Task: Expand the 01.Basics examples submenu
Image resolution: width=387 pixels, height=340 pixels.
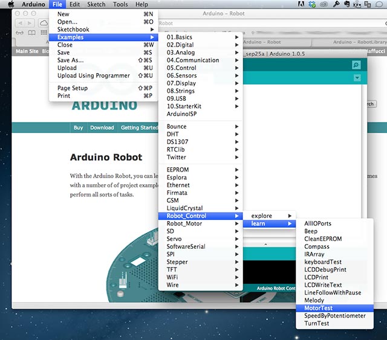Action: point(200,37)
